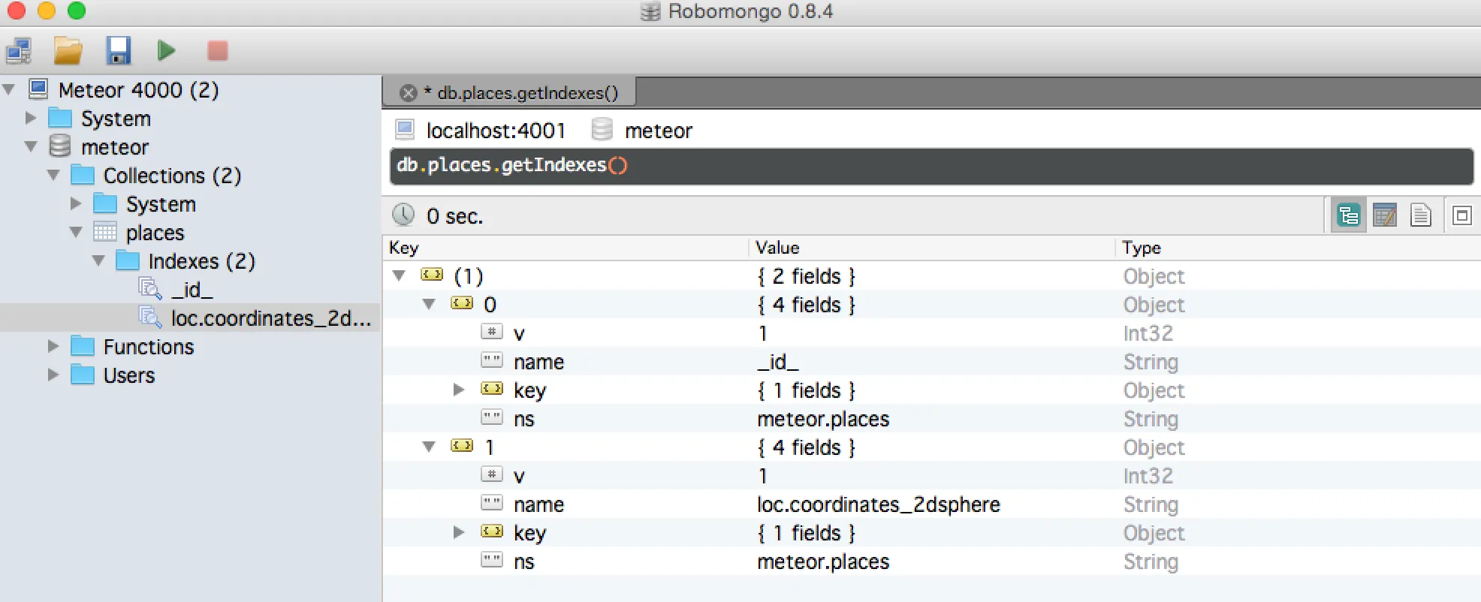Select the _id_ index in sidebar
The image size is (1481, 602).
(x=193, y=289)
